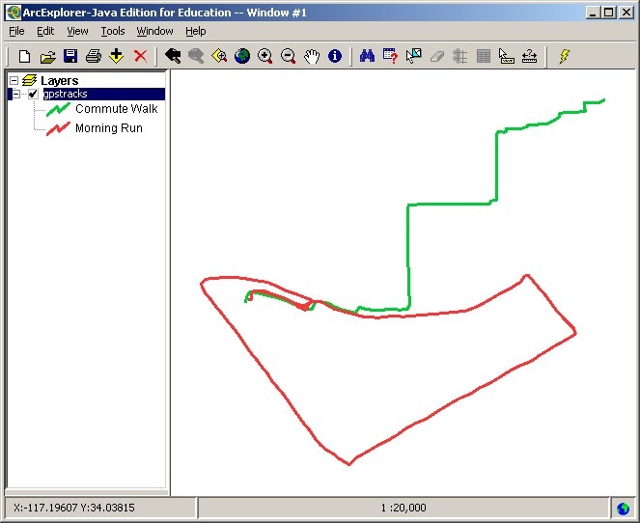Click the green Commute Walk line symbol
640x523 pixels.
tap(58, 109)
